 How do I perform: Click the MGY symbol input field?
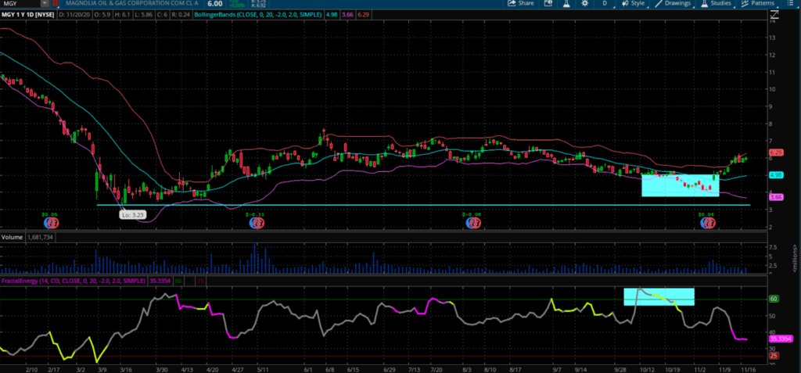(20, 3)
